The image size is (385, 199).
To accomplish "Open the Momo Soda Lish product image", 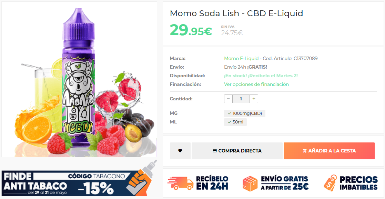I will point(79,79).
